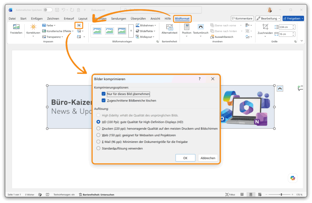
Task: Open Künstlerische Effekte dropdown
Action: 58,31
